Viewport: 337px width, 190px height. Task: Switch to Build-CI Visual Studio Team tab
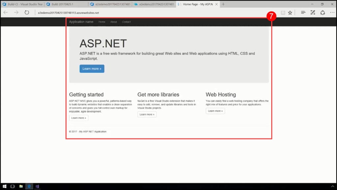click(23, 4)
